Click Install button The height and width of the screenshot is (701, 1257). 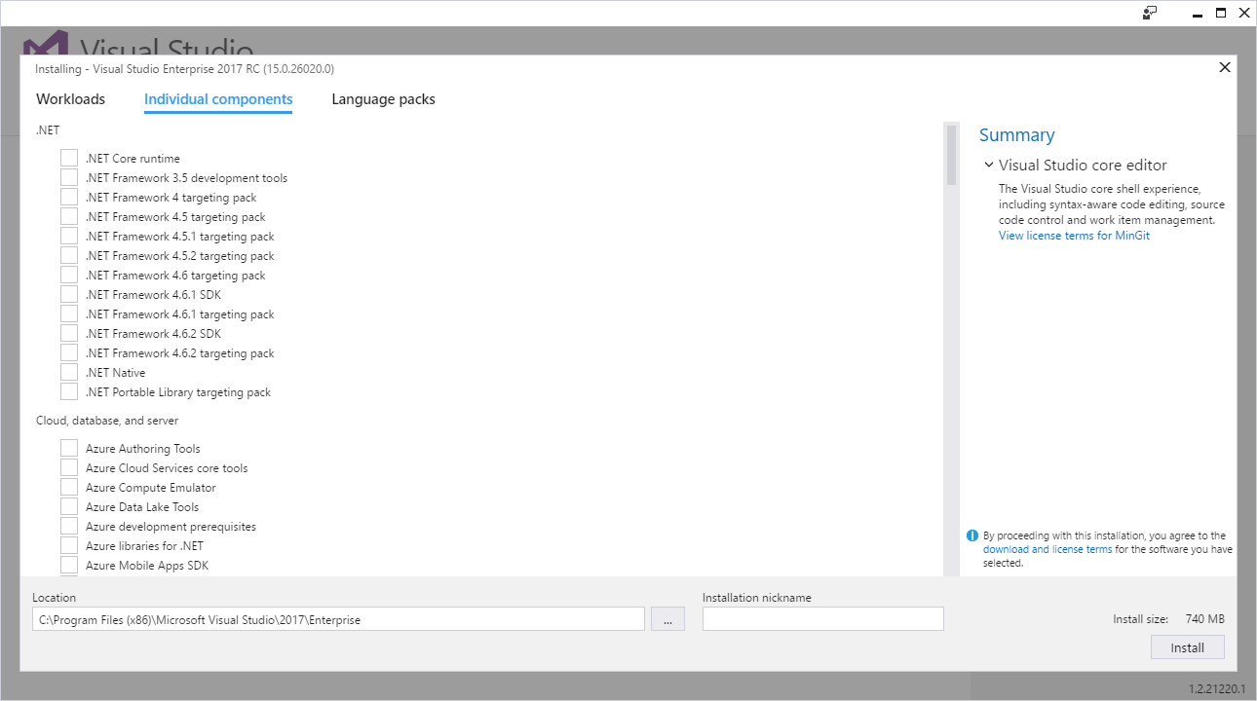point(1187,647)
